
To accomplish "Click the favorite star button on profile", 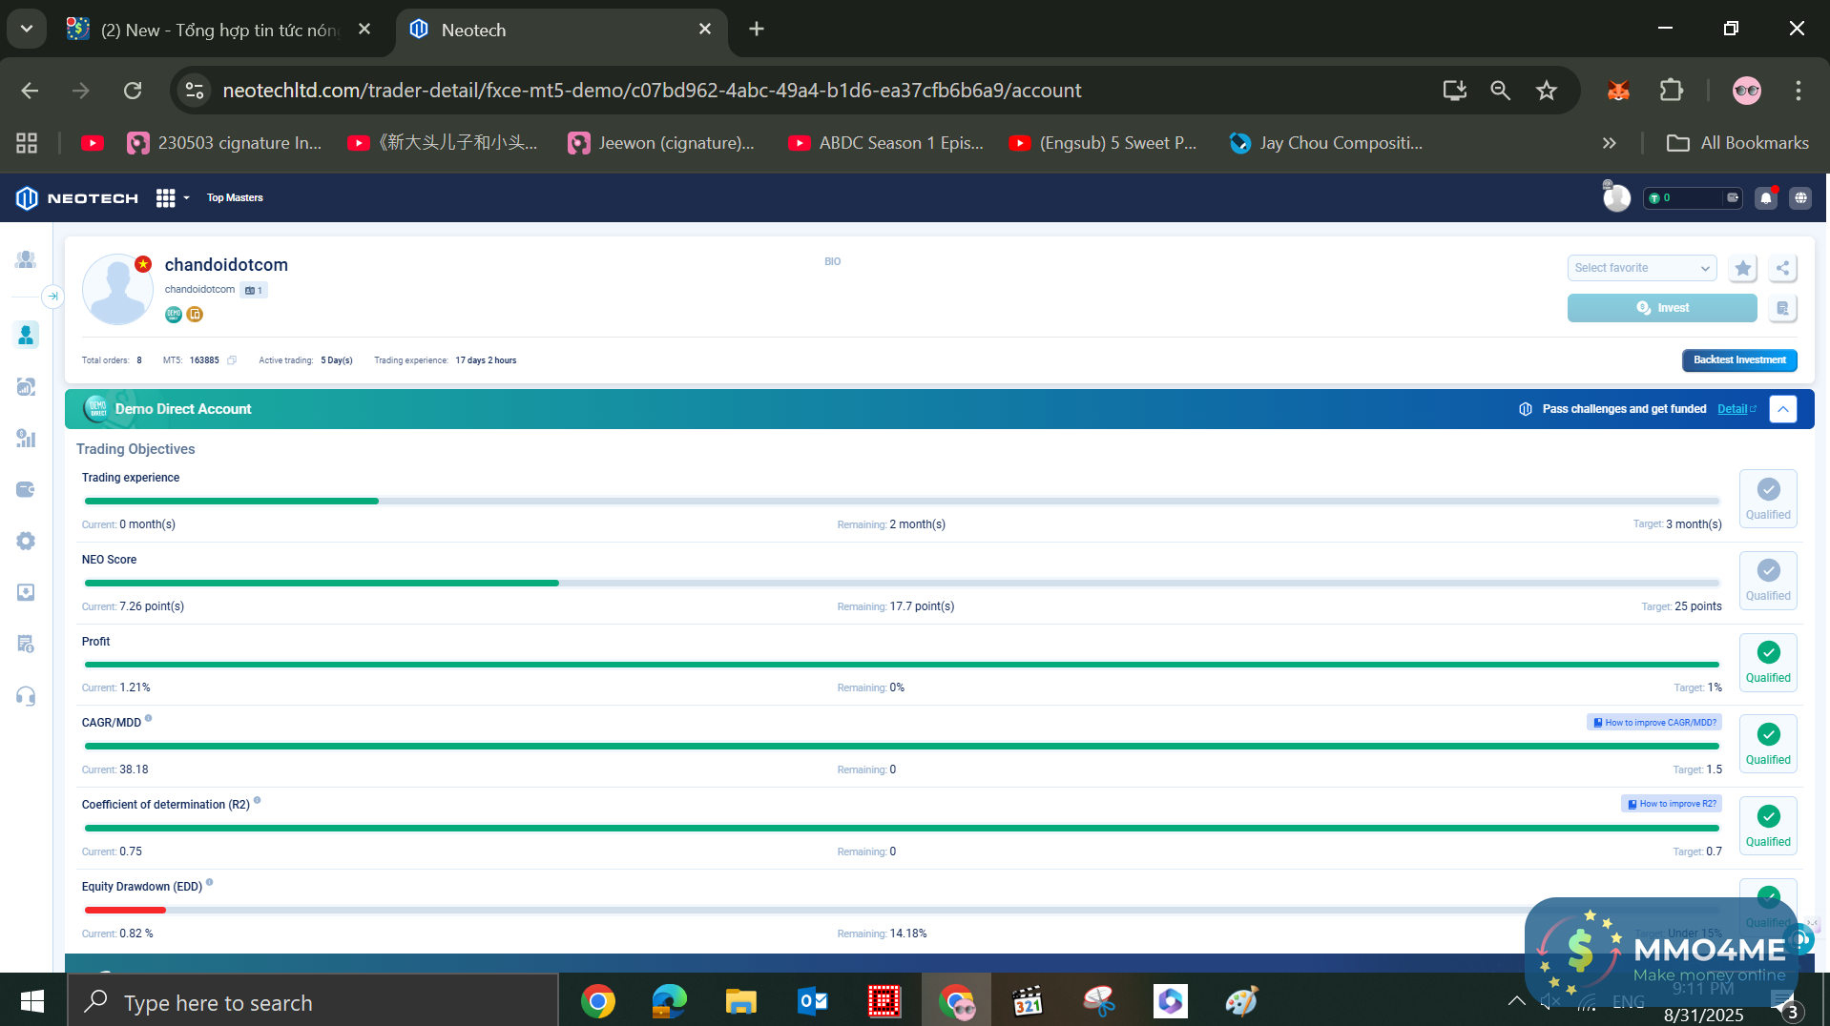I will pos(1743,268).
